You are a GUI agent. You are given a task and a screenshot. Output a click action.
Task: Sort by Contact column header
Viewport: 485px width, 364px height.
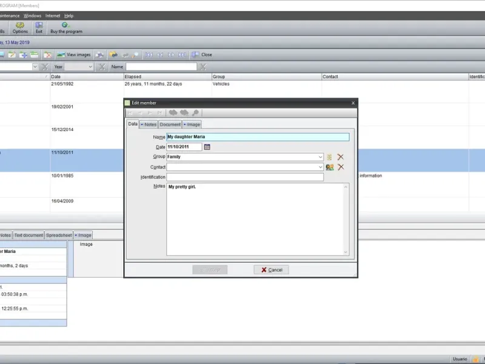395,77
